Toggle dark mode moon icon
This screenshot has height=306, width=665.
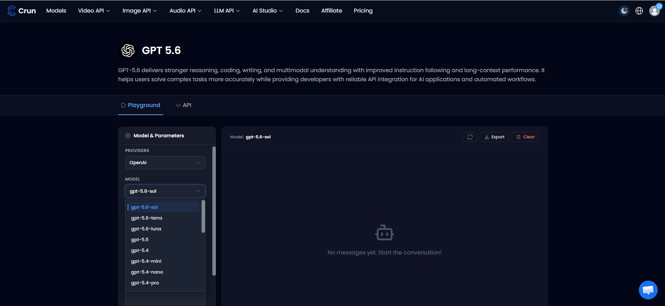coord(624,11)
